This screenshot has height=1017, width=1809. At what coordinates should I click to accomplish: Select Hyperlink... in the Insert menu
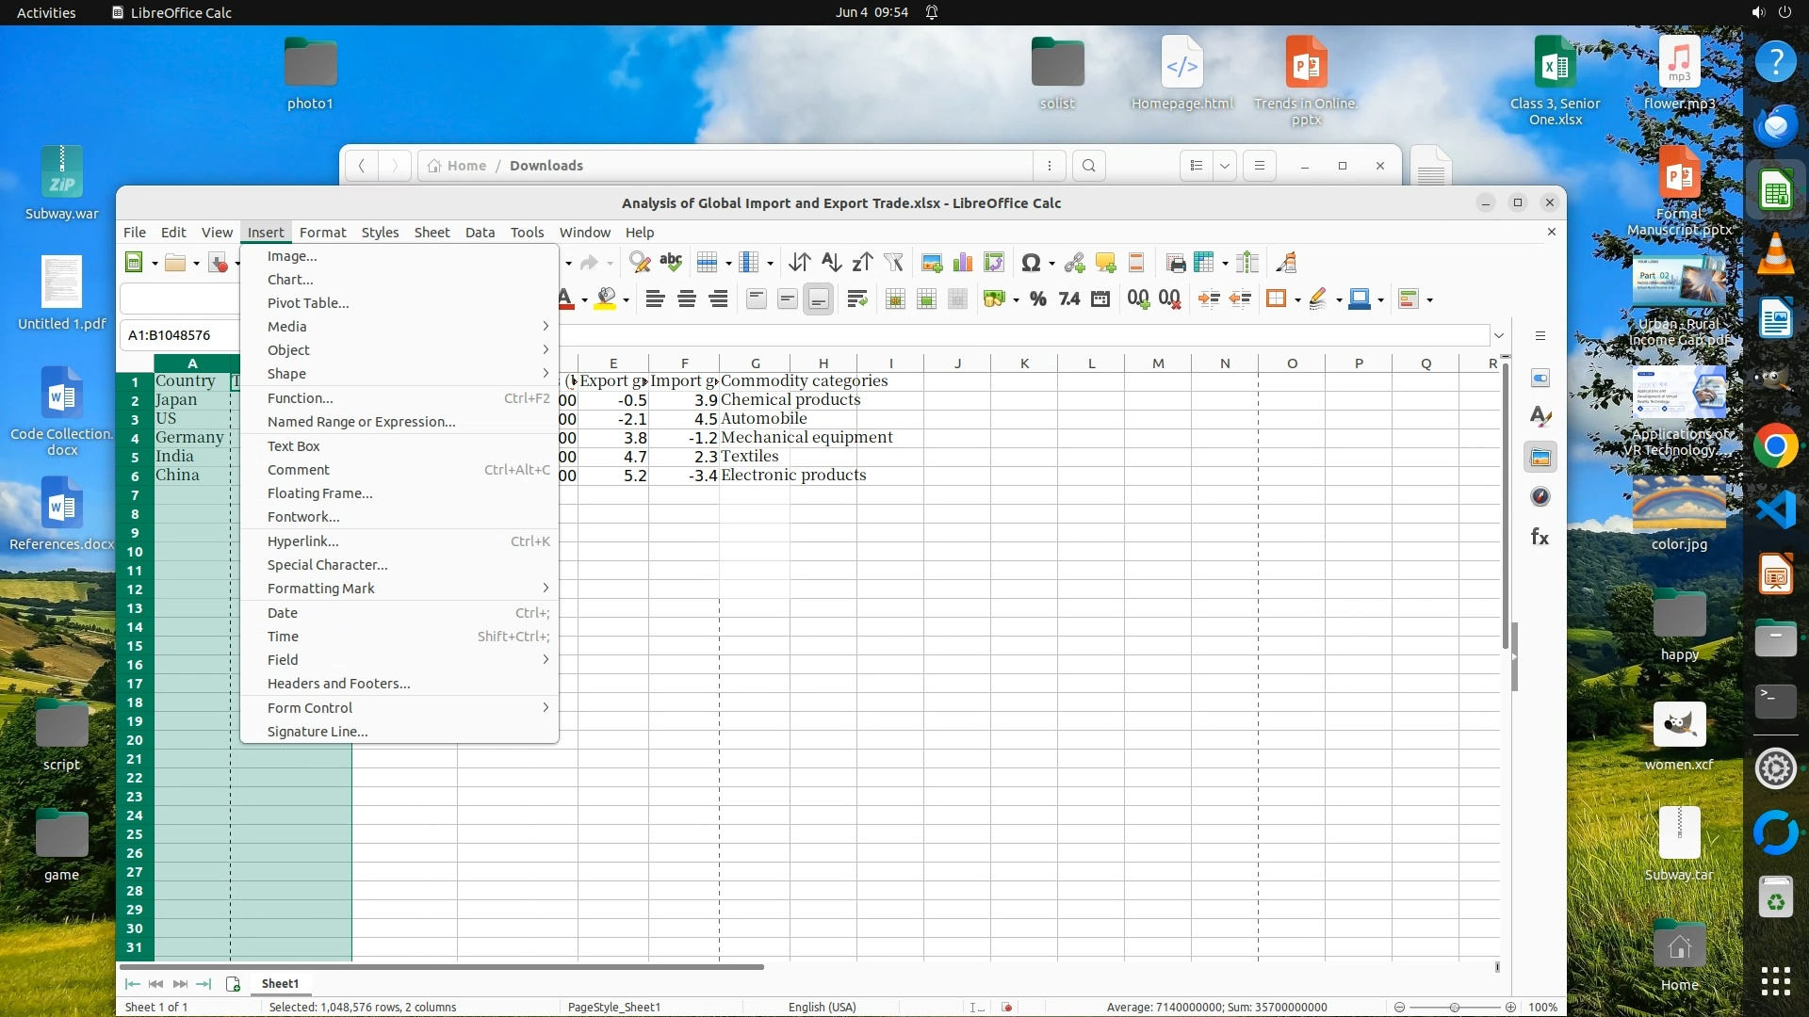tap(302, 541)
